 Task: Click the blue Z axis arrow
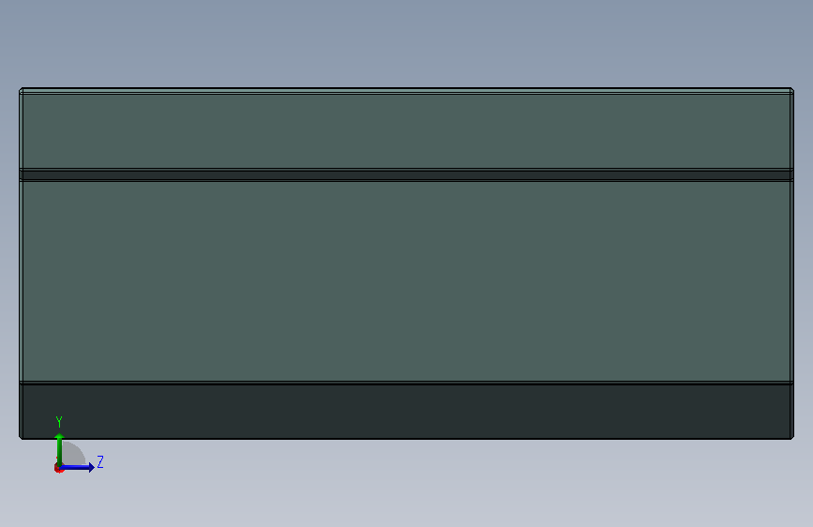[x=78, y=467]
